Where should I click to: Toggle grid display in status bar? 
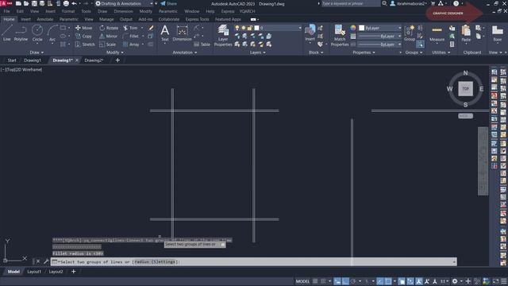(x=315, y=281)
